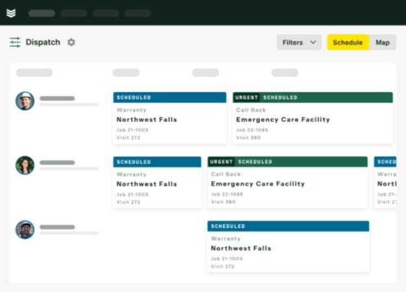Open second row Emergency Care Facility card

pyautogui.click(x=288, y=182)
